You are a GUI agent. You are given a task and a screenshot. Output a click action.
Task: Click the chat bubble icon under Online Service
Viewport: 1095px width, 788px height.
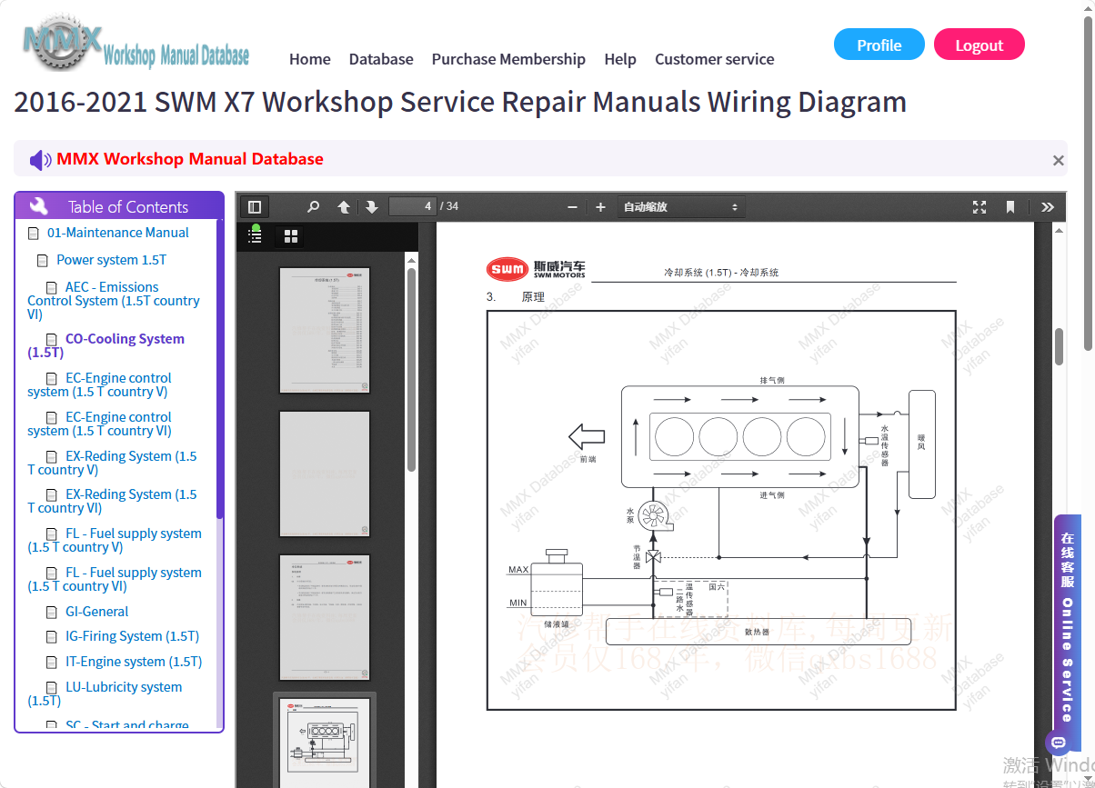(x=1058, y=743)
